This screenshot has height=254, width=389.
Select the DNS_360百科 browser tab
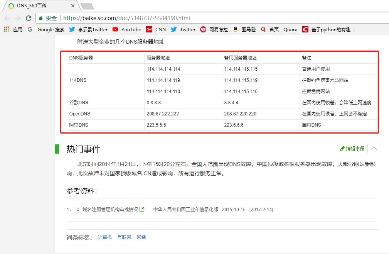pos(41,6)
